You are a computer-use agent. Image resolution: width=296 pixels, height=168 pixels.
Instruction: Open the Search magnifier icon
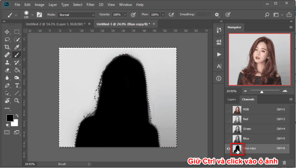pyautogui.click(x=267, y=14)
